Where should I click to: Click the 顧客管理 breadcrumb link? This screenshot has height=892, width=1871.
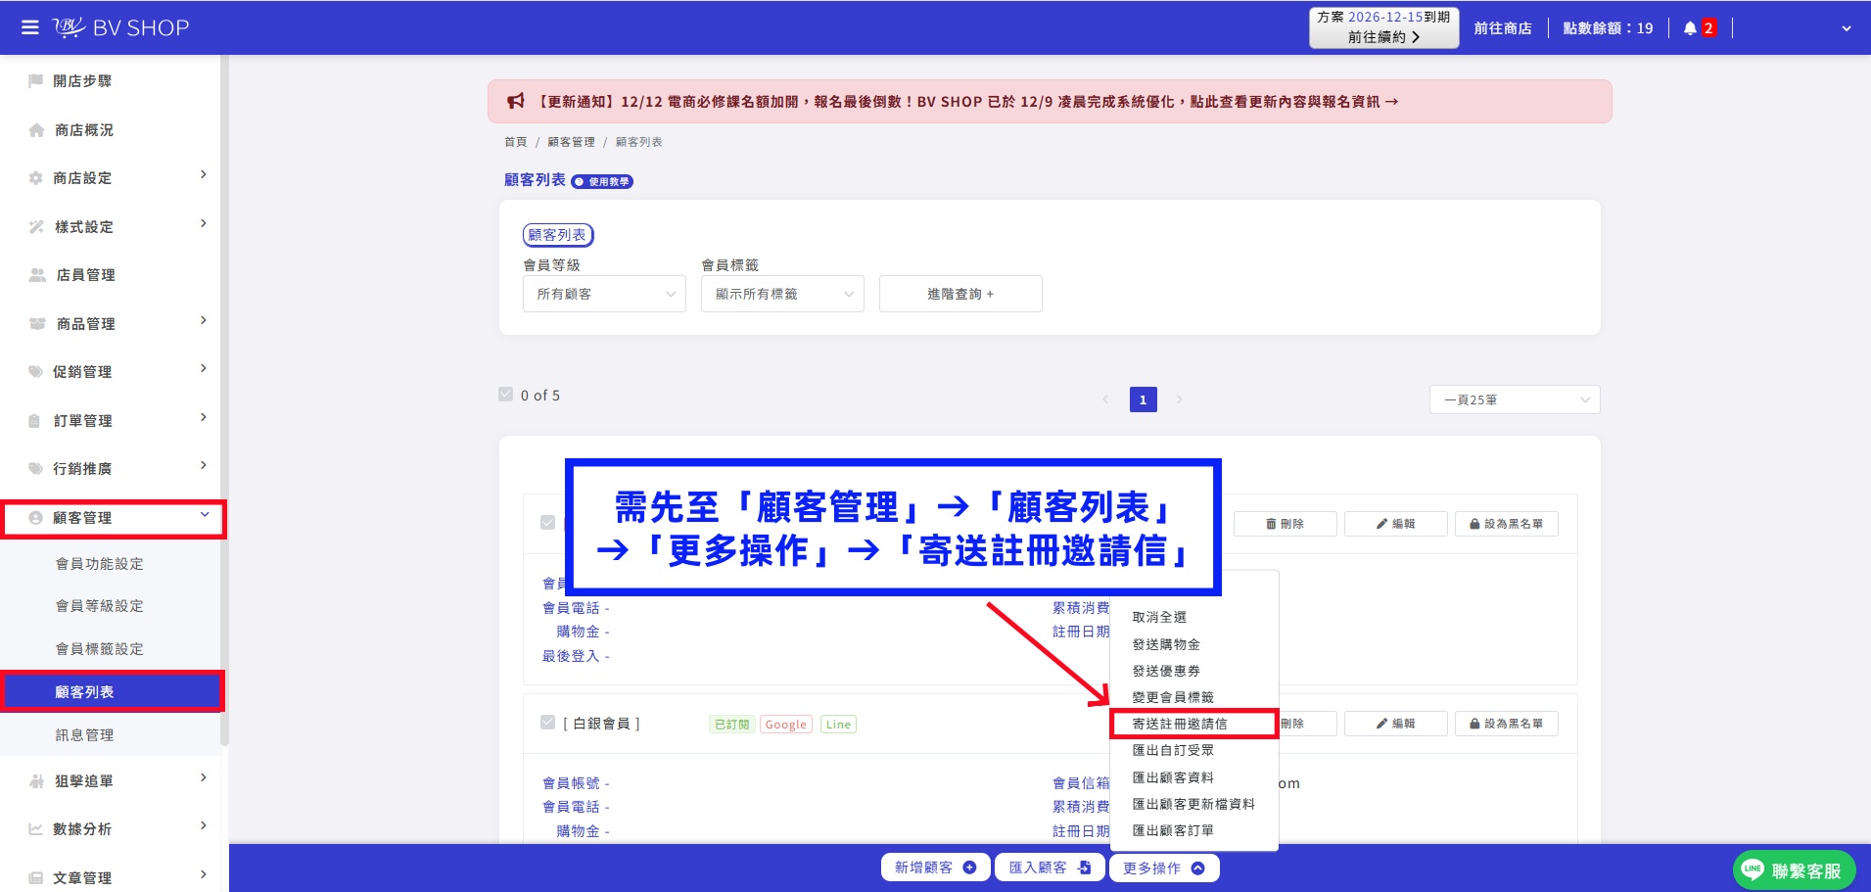coord(571,142)
